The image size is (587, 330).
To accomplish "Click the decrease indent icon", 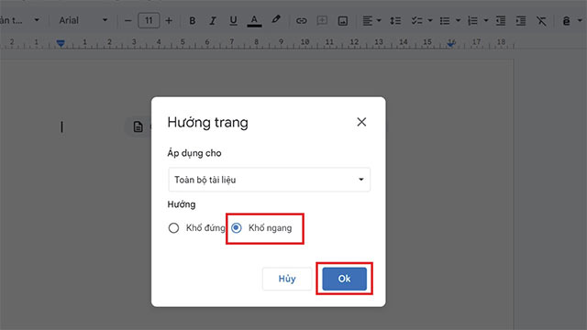I will [501, 21].
